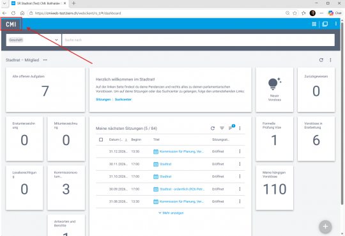This screenshot has width=345, height=236.
Task: Click the 13:30 time in 31.12.2026 row
Action: (135, 152)
